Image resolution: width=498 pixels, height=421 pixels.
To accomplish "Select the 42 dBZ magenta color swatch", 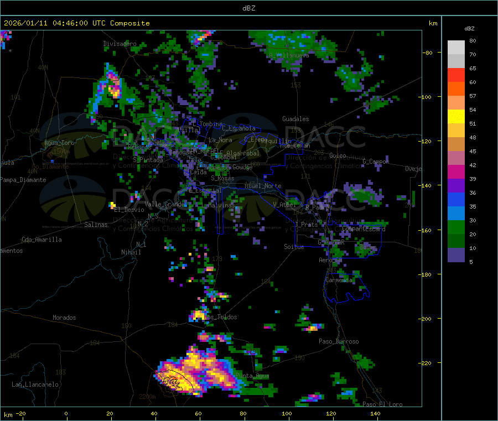I will (456, 171).
